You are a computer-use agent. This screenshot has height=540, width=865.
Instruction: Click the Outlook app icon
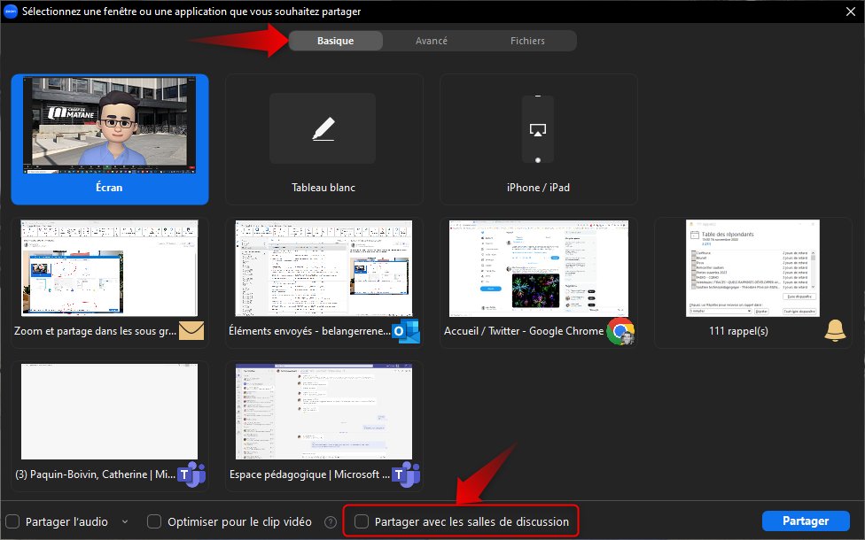pyautogui.click(x=406, y=331)
